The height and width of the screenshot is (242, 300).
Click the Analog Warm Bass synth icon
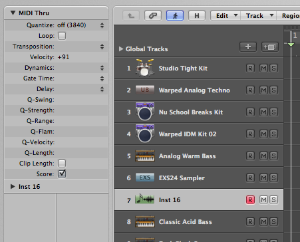(145, 156)
